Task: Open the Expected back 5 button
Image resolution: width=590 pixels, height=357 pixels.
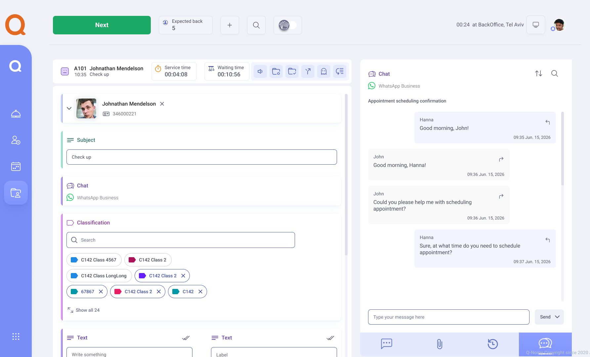Action: pos(186,25)
